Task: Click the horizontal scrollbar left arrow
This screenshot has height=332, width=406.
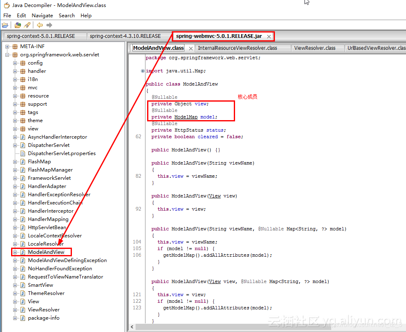Action: 132,327
